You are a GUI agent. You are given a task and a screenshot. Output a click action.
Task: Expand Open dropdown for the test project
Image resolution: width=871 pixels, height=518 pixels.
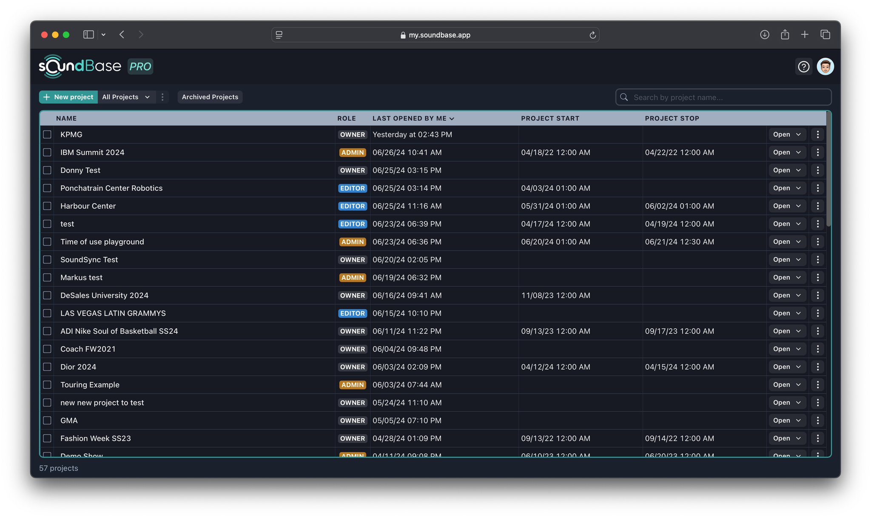tap(787, 224)
